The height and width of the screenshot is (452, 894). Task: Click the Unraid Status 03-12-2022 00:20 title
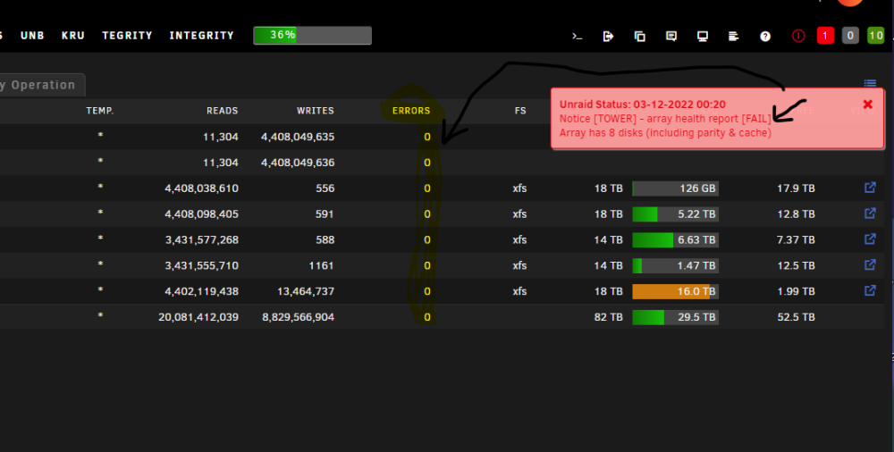click(642, 105)
